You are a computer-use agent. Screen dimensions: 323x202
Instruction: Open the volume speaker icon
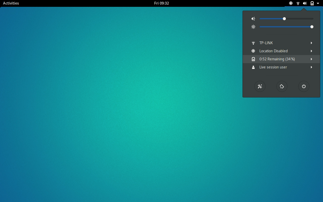tap(253, 19)
